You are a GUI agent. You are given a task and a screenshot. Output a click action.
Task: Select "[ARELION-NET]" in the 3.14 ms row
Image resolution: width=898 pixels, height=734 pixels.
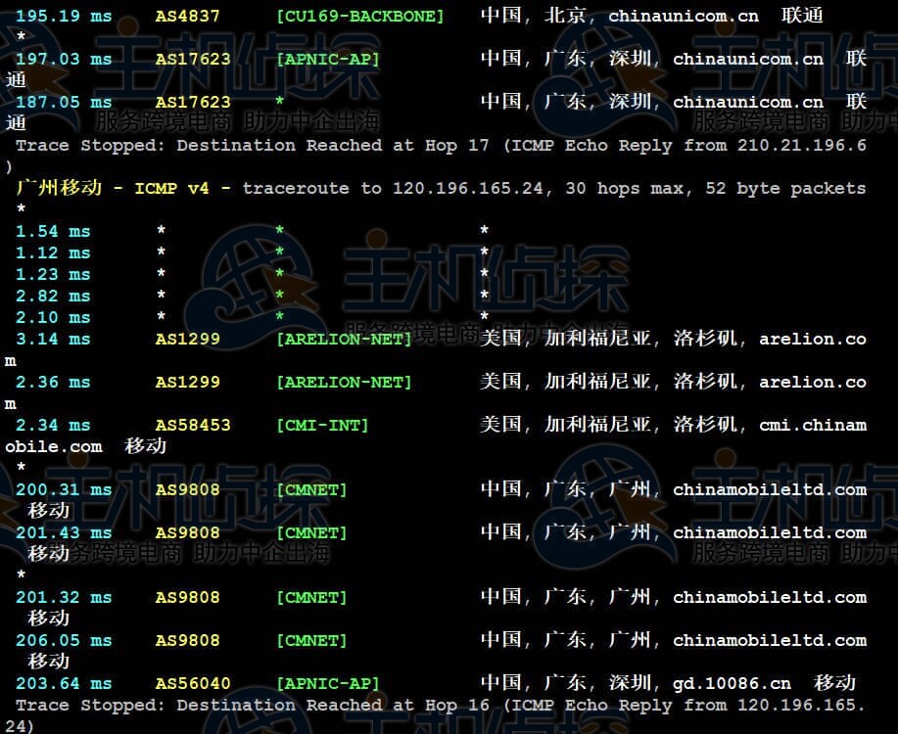(x=344, y=339)
